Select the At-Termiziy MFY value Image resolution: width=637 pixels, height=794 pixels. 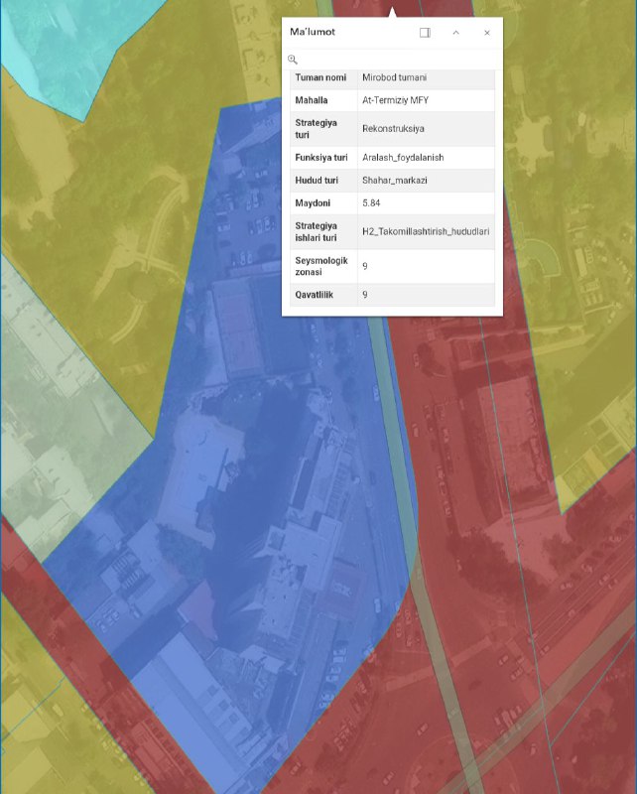point(396,100)
